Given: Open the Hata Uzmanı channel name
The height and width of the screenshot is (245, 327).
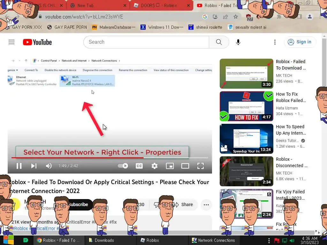Looking at the screenshot, I should (x=287, y=108).
